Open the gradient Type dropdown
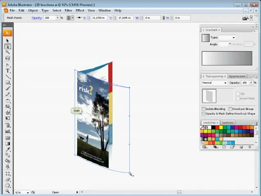Image resolution: width=261 pixels, height=196 pixels. (234, 38)
